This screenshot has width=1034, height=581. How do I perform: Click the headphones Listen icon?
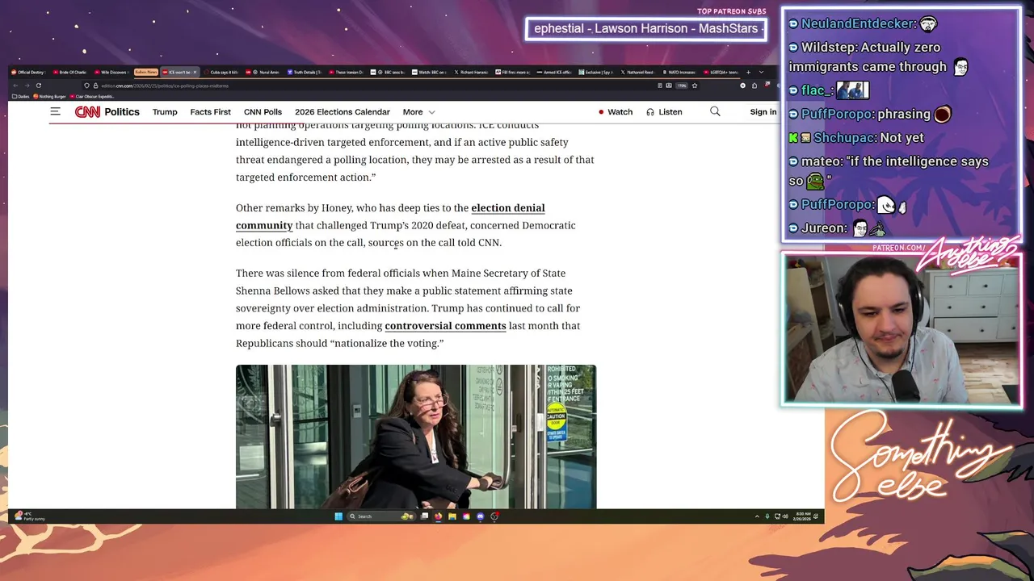click(650, 112)
